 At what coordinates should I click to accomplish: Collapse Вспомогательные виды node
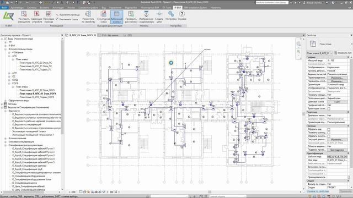click(6, 49)
